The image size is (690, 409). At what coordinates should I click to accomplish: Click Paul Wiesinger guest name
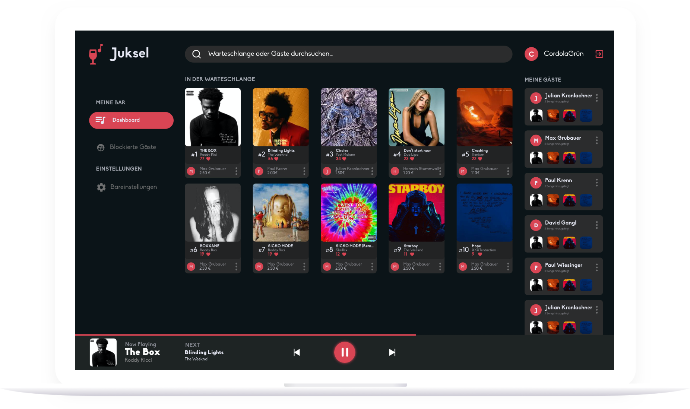(563, 265)
